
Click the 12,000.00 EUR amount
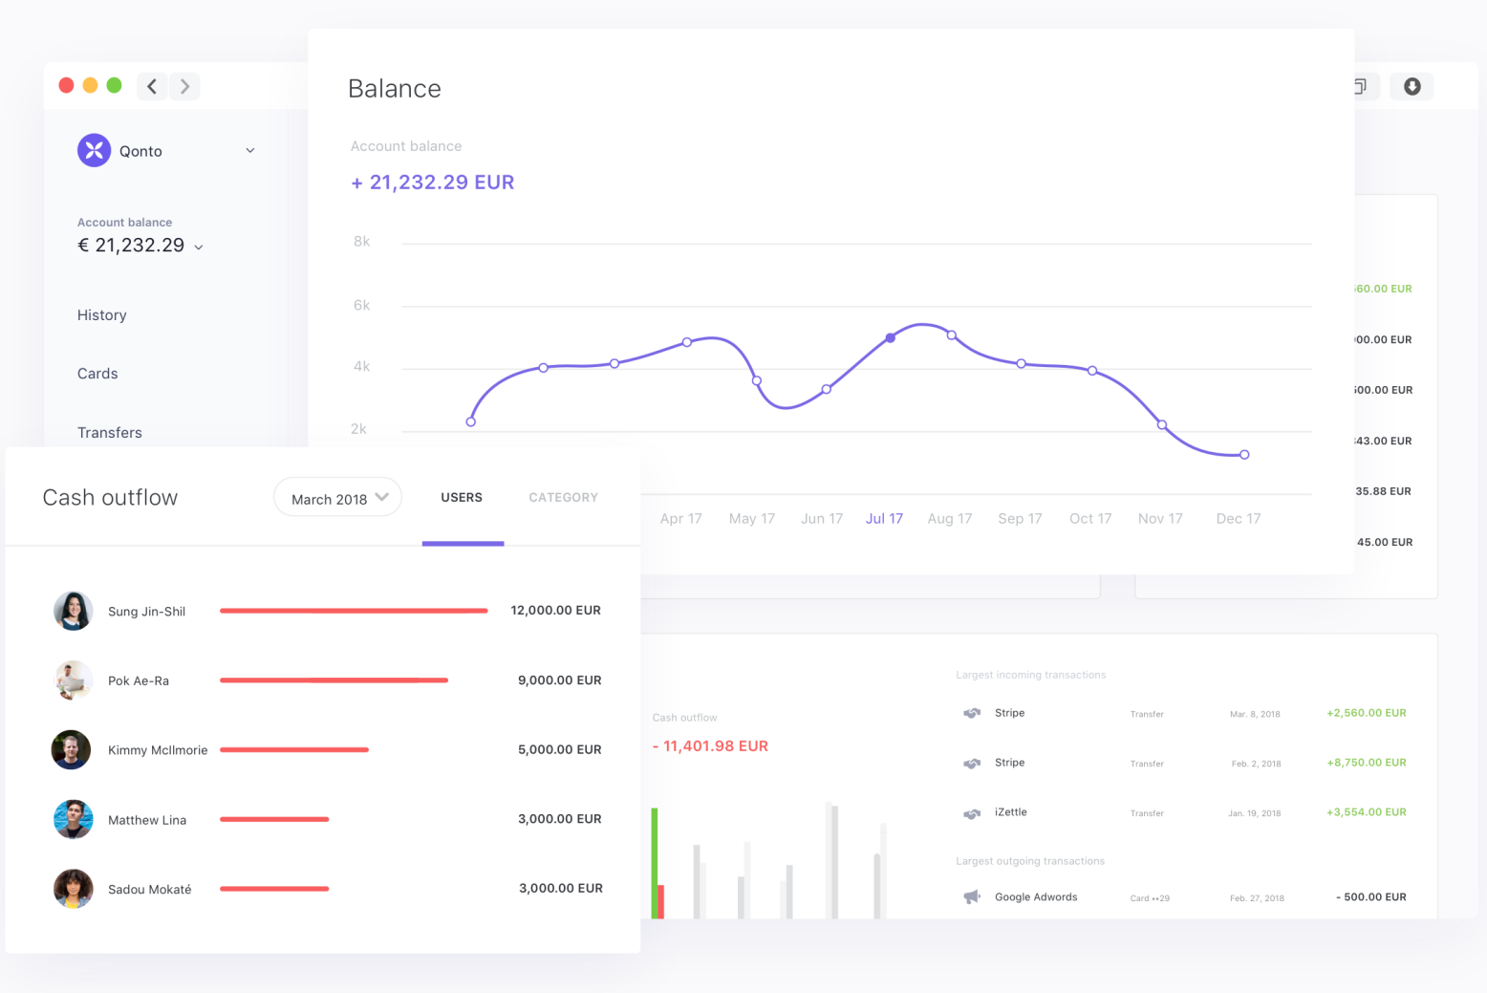point(555,611)
